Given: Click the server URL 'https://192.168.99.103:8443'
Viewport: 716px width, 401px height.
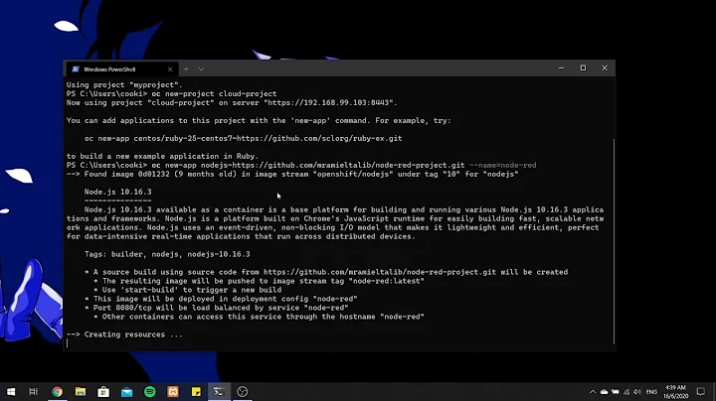Looking at the screenshot, I should [x=328, y=103].
